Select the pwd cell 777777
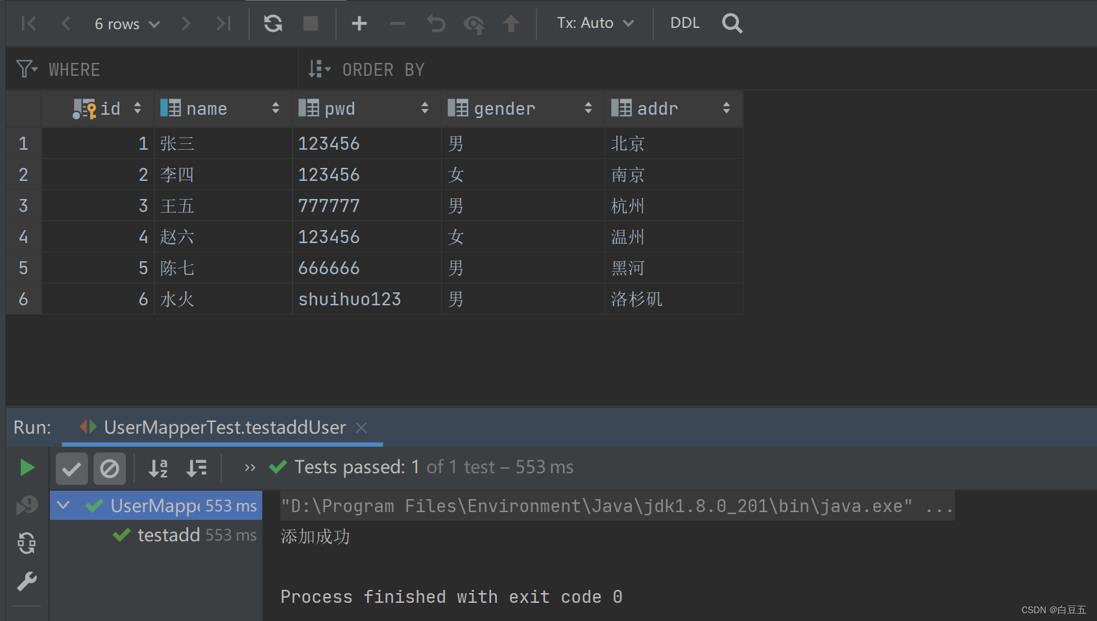The height and width of the screenshot is (621, 1097). pyautogui.click(x=367, y=205)
